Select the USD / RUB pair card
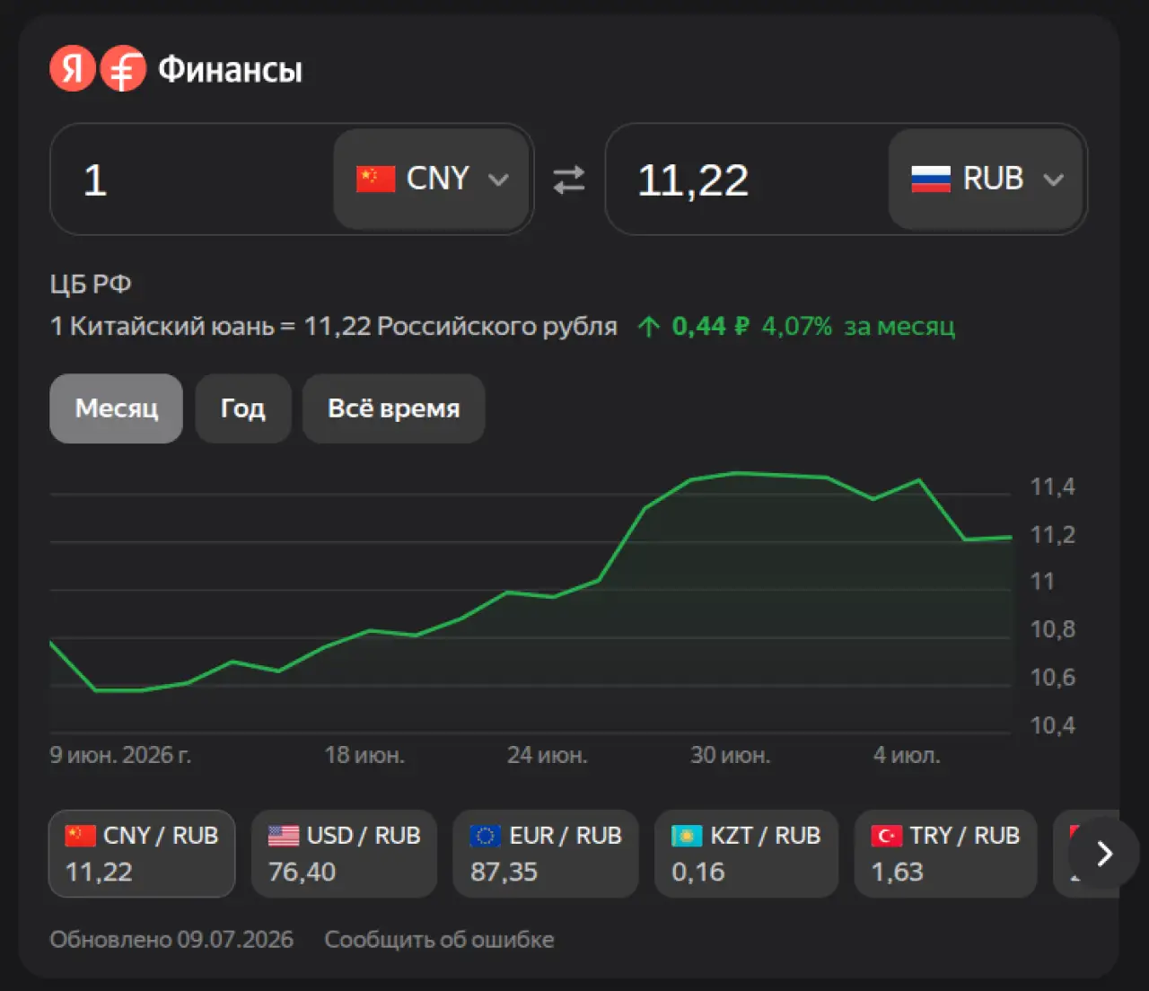The height and width of the screenshot is (991, 1149). pos(344,854)
